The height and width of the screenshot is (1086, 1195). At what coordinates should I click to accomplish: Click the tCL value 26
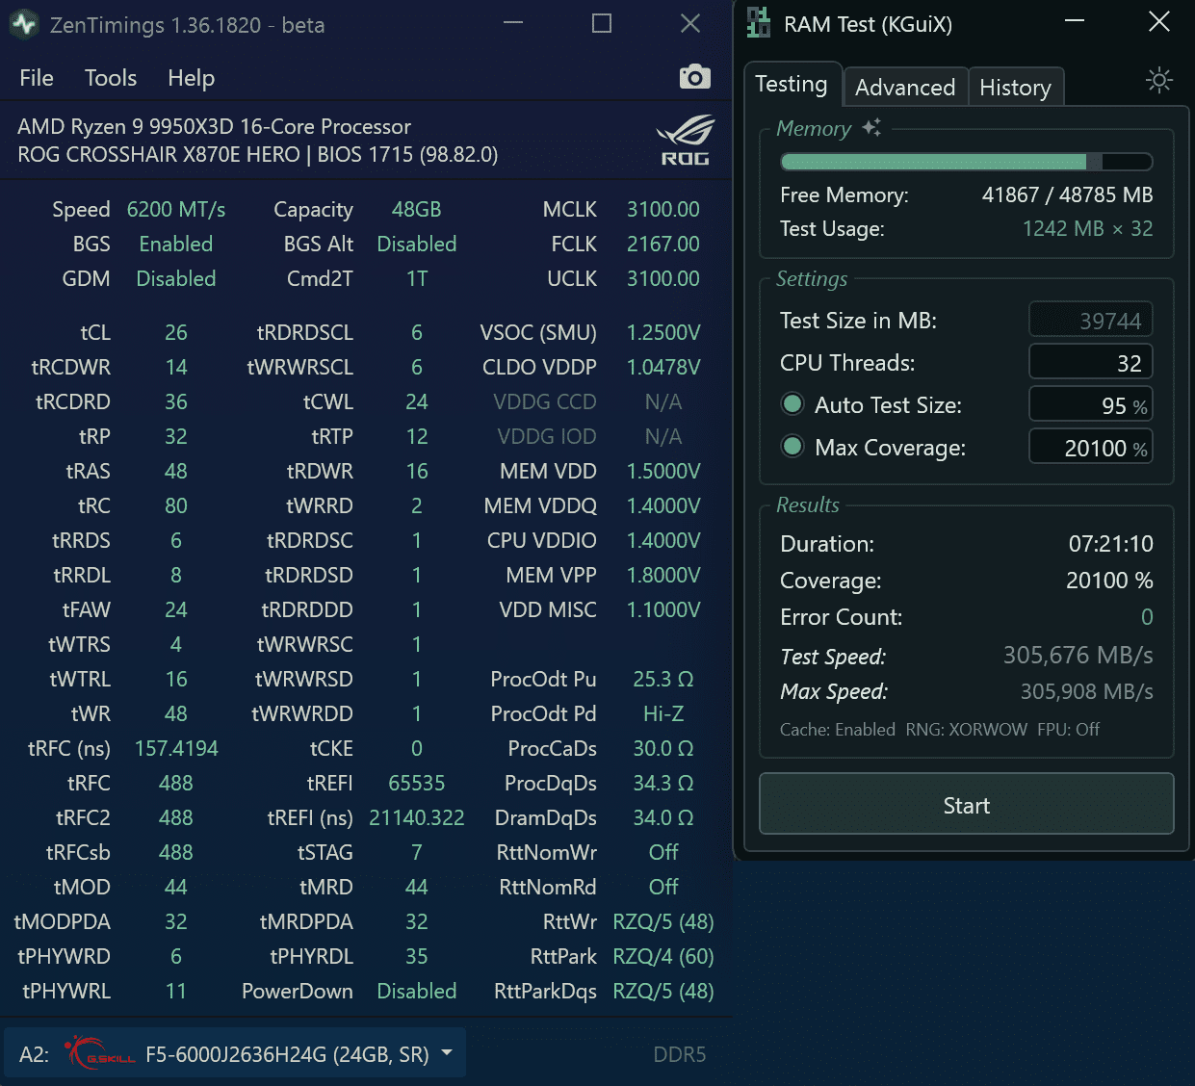coord(176,332)
